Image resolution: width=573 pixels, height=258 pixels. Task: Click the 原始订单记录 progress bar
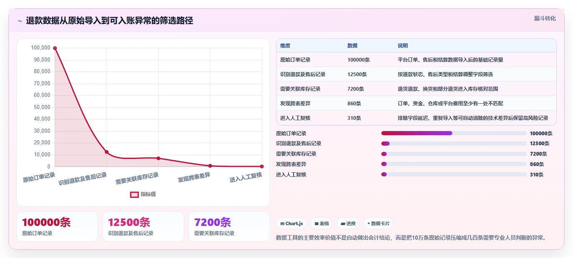454,133
